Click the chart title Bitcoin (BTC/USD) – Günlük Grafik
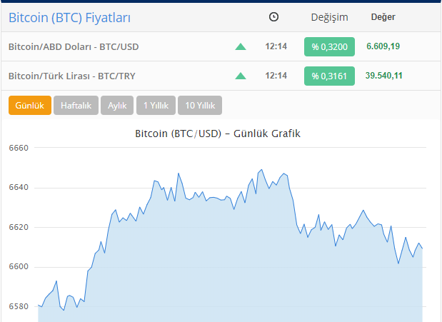The width and height of the screenshot is (442, 322). (x=218, y=134)
